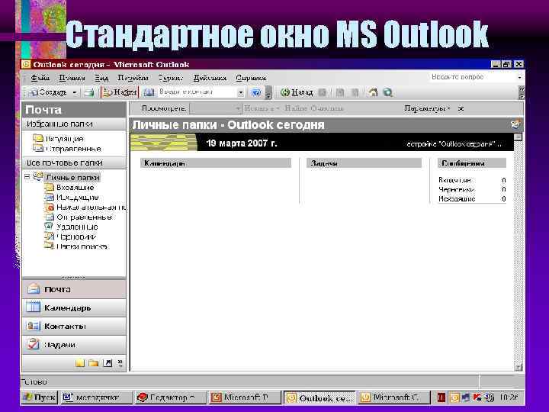Click the vertical scrollbar down arrow
The width and height of the screenshot is (549, 412).
tap(518, 367)
